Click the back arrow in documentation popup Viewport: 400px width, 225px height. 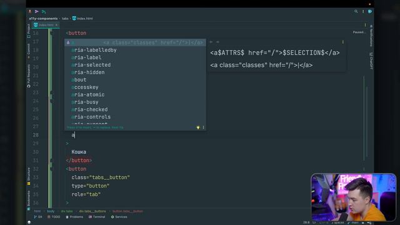click(211, 42)
